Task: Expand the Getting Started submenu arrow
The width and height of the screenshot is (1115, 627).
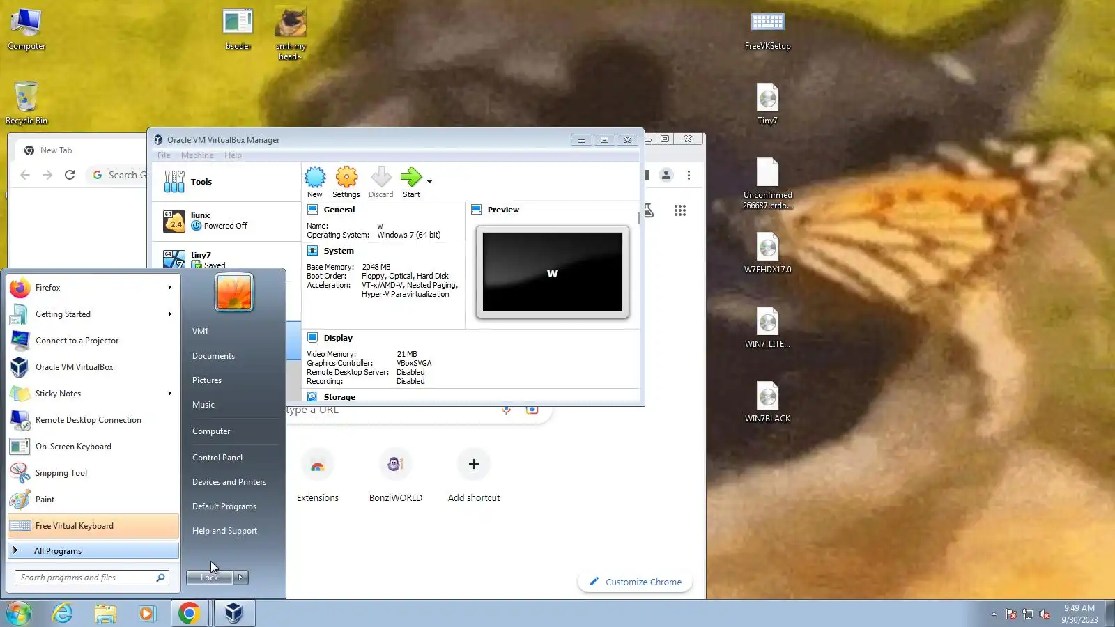Action: pos(169,314)
